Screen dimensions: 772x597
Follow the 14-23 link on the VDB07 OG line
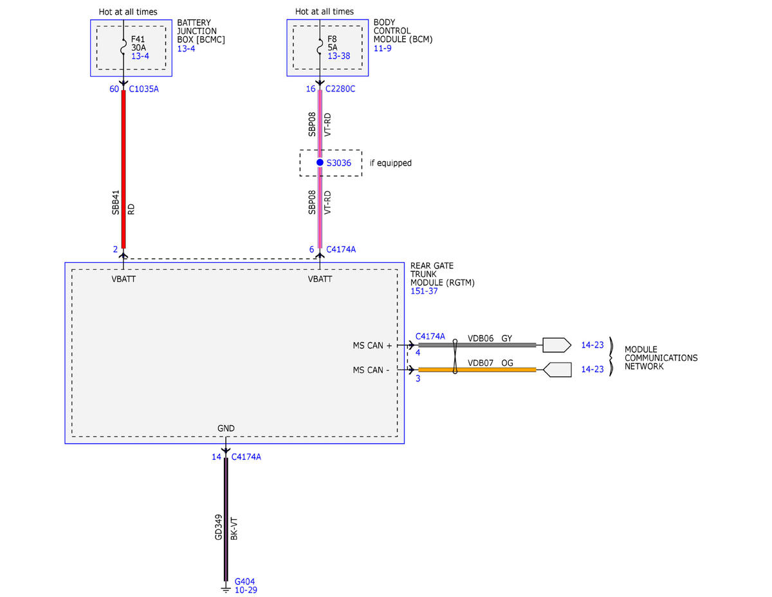tap(592, 370)
